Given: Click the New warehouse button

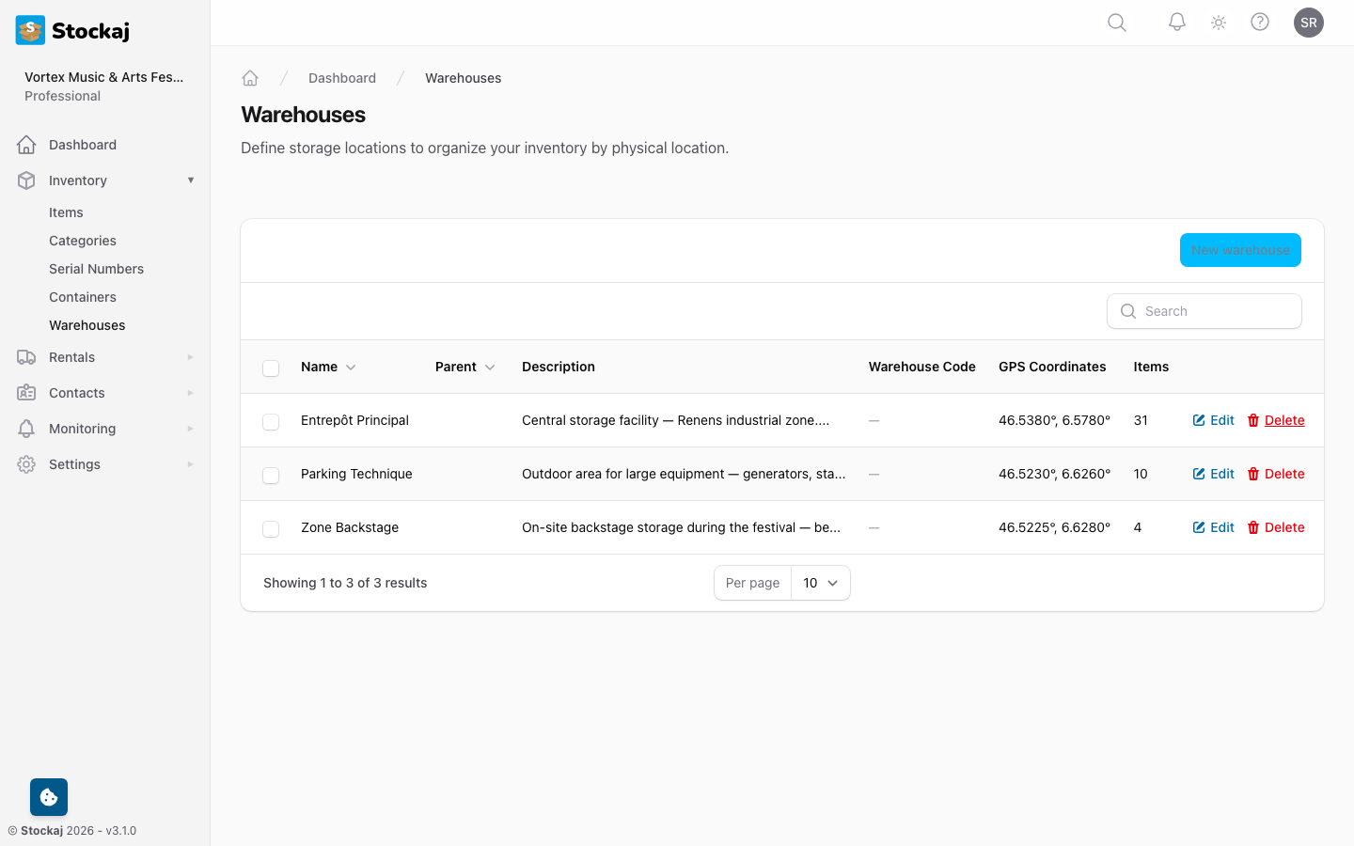Looking at the screenshot, I should click(x=1240, y=250).
